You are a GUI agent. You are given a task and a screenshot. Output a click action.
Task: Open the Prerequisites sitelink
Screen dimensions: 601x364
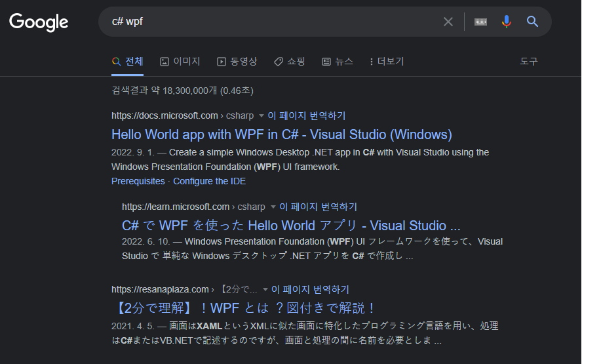point(138,181)
